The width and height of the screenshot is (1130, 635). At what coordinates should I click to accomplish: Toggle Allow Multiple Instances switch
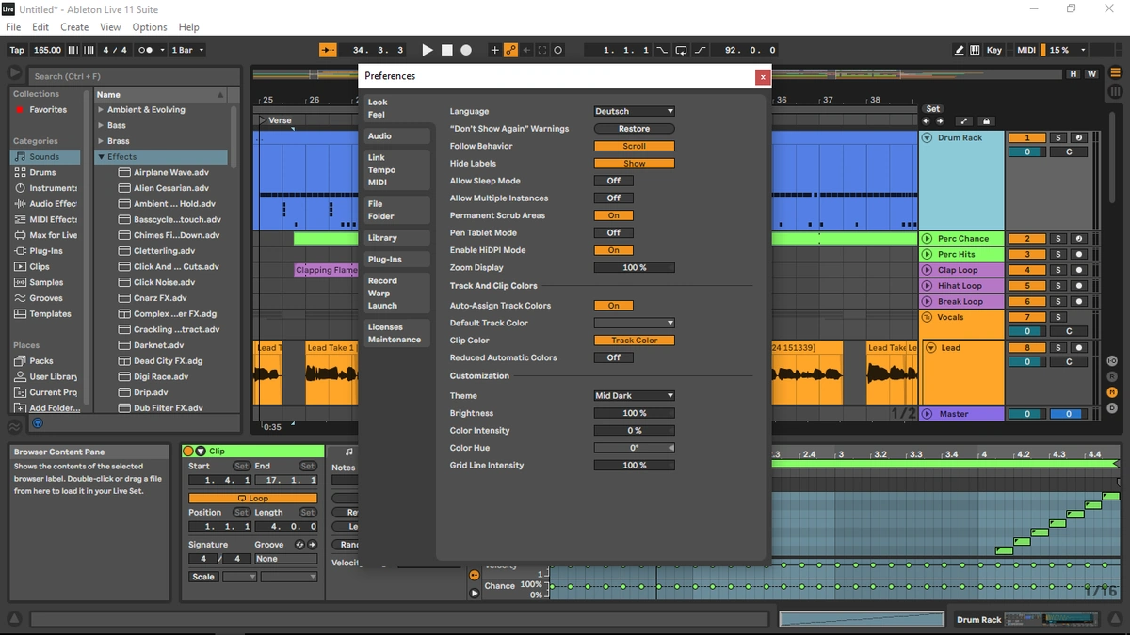614,198
